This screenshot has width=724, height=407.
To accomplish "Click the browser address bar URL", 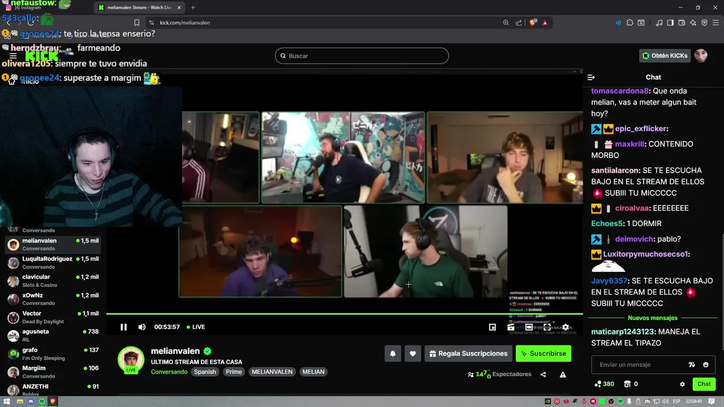I will tap(185, 23).
